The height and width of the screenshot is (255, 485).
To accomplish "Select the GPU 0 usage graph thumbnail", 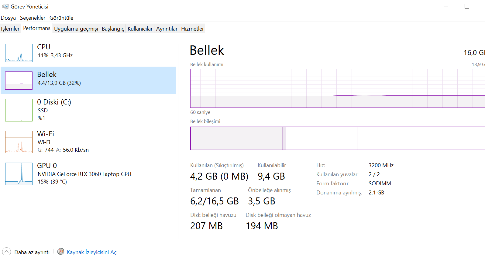I will tap(19, 174).
